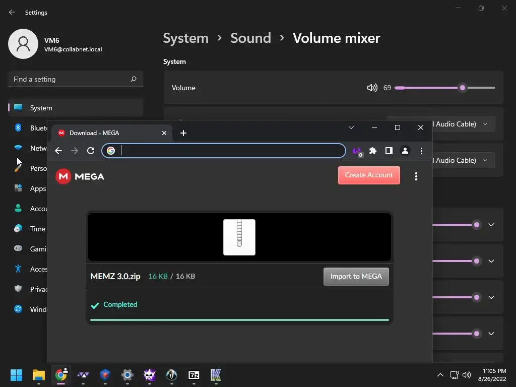Expand the third app volume row

491,297
